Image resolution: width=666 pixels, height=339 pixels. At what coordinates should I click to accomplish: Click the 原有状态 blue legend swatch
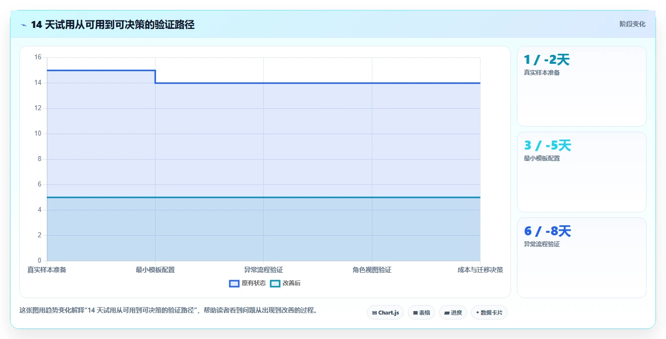[x=234, y=283]
